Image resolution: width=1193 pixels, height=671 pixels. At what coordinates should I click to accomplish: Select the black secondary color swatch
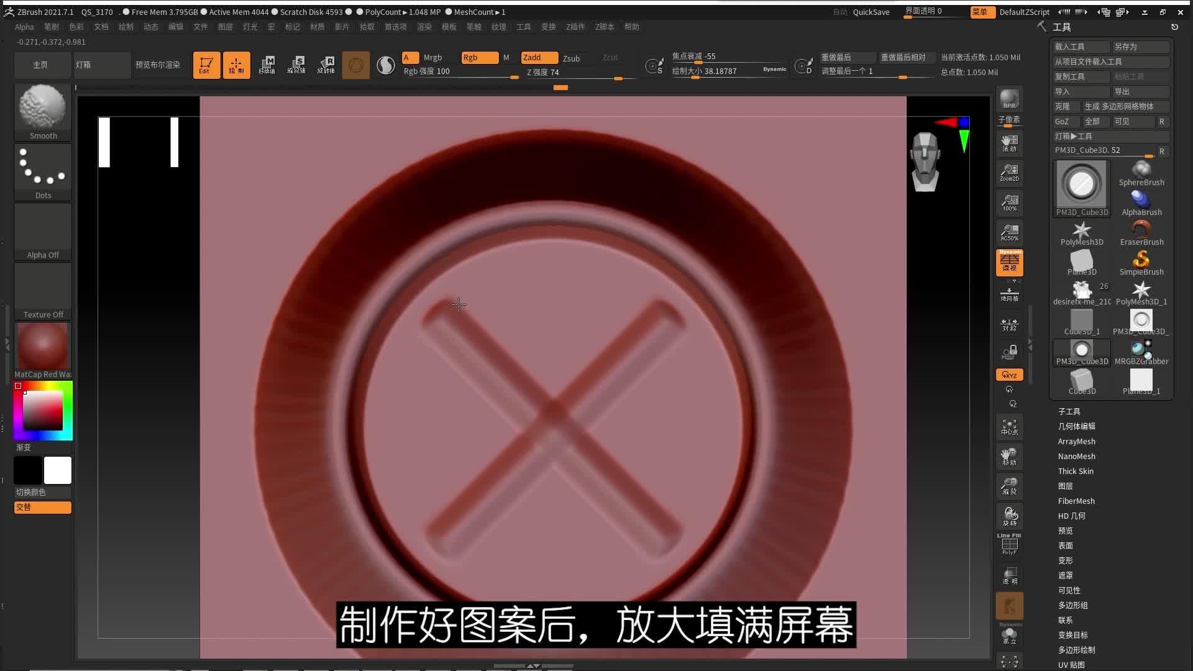28,470
